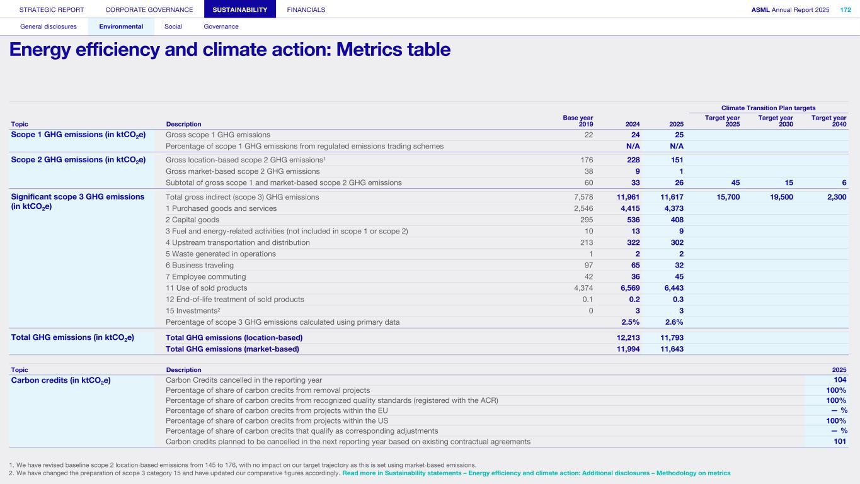The width and height of the screenshot is (860, 484).
Task: Switch to the Social sub-tab
Action: point(173,26)
